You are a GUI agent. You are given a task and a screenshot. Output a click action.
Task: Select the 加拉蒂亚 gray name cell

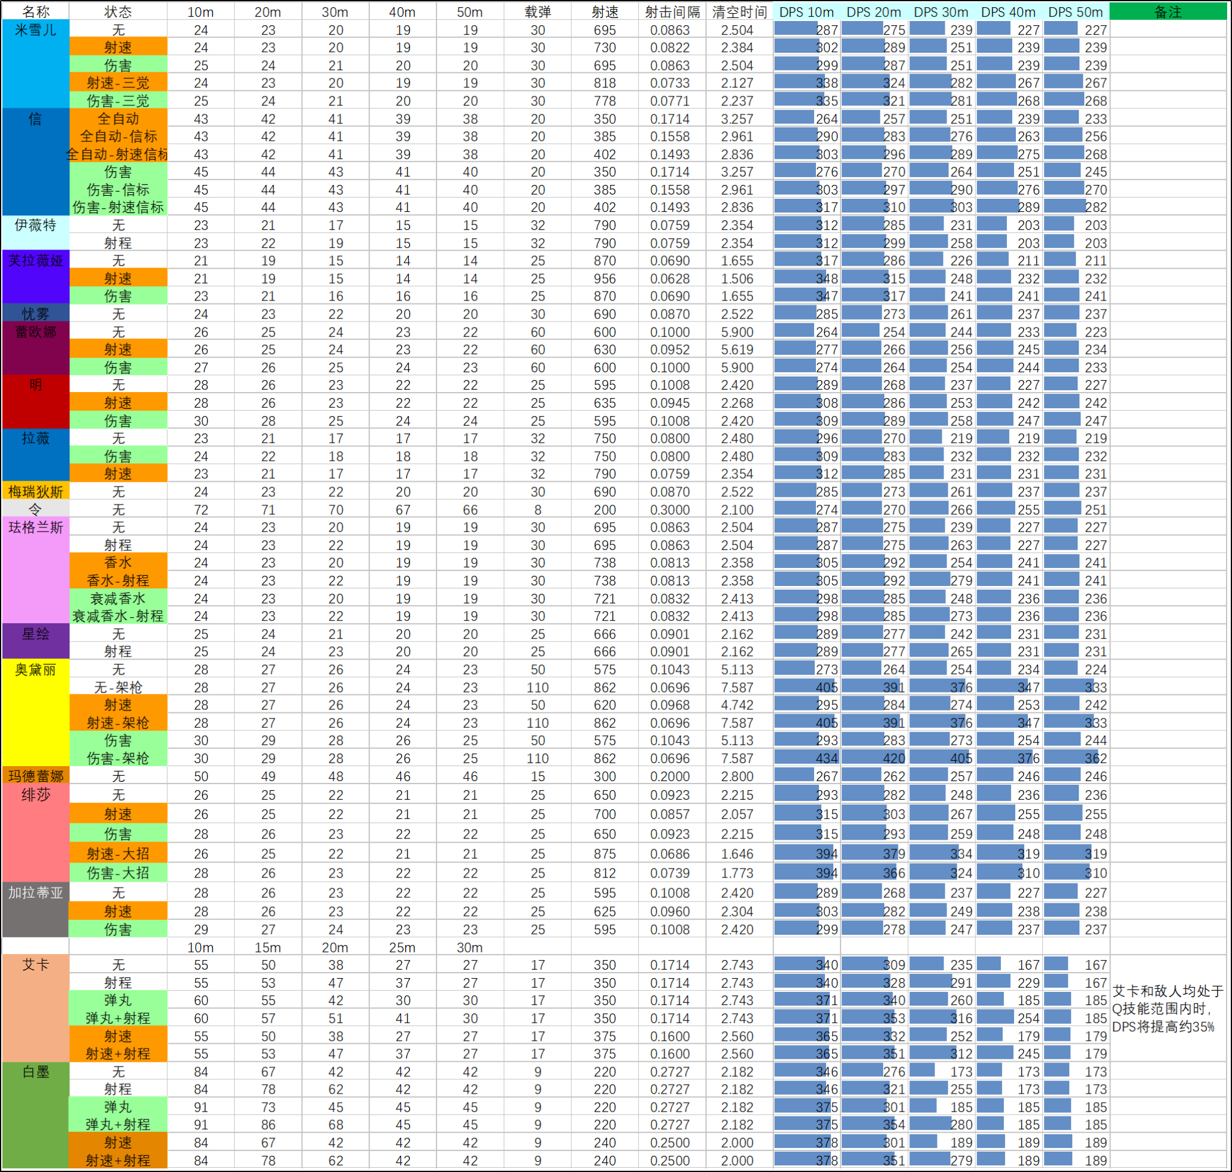pos(35,910)
